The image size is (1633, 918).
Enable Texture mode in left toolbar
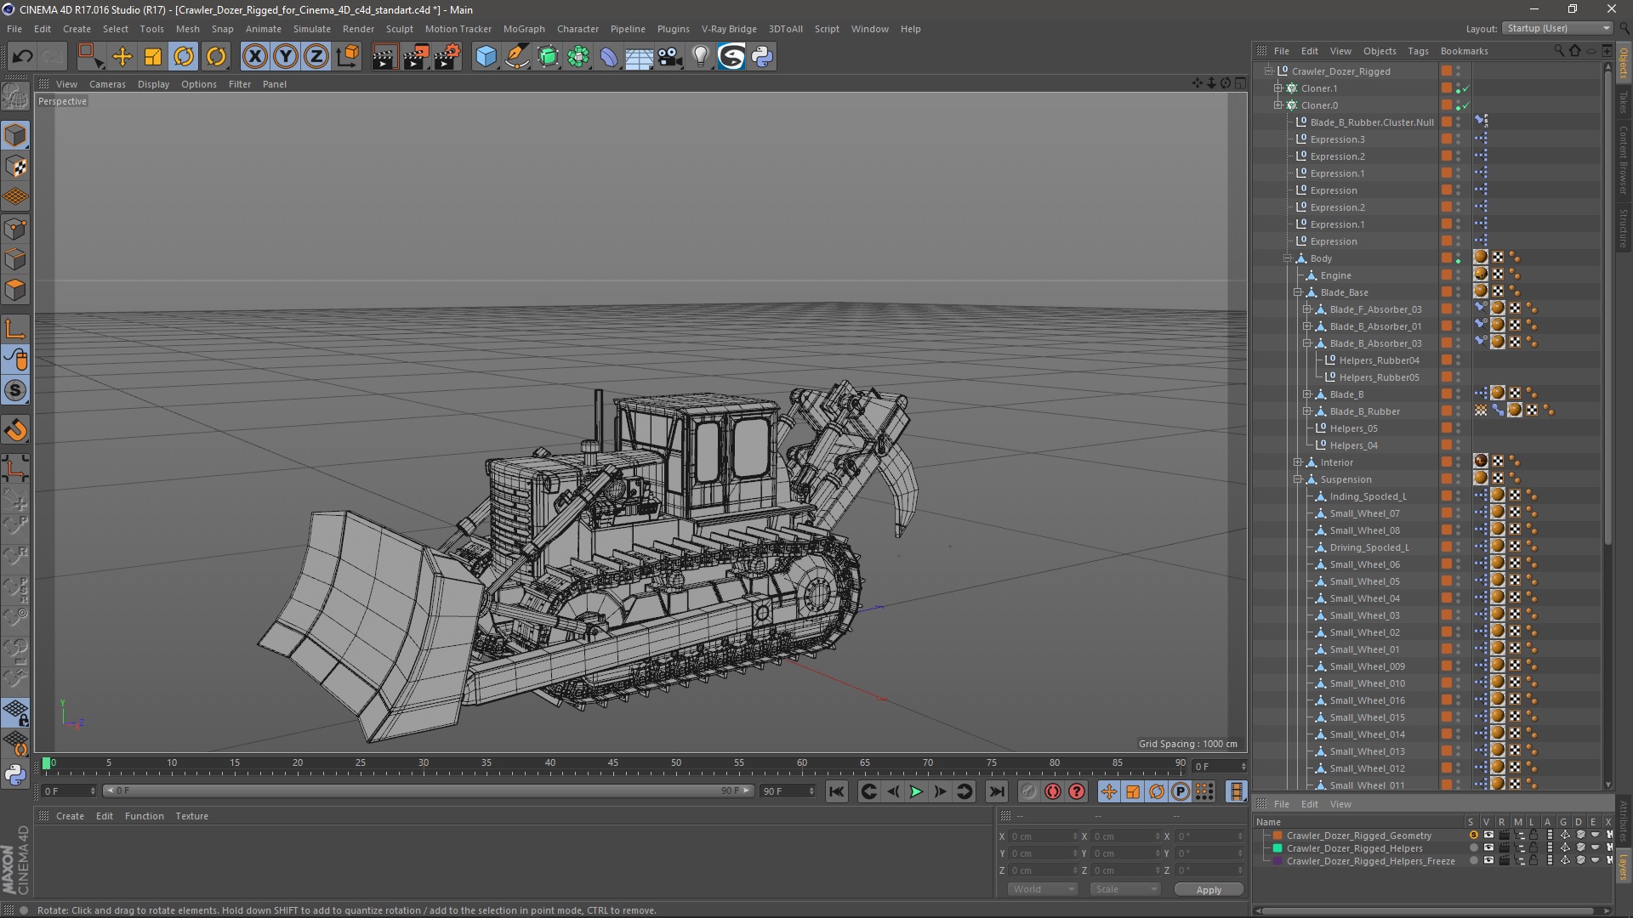pyautogui.click(x=15, y=167)
